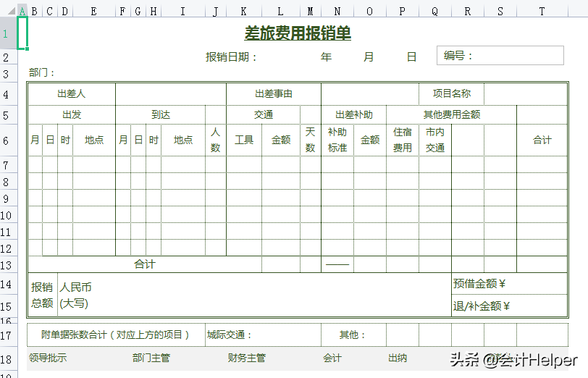Select row 1 header
This screenshot has height=378, width=588.
(x=8, y=33)
